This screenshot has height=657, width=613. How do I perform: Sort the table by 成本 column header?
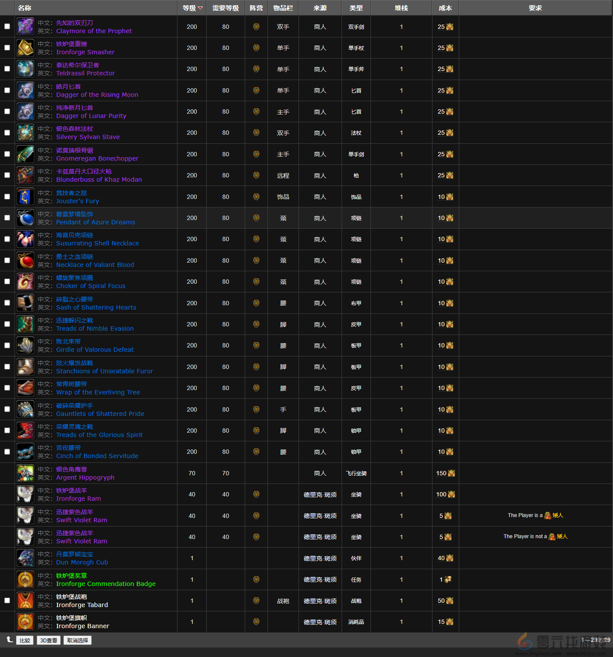(445, 8)
